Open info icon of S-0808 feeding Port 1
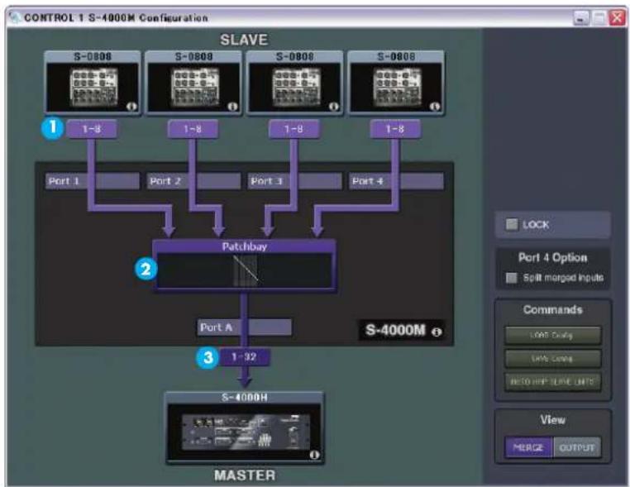The height and width of the screenshot is (487, 630). [x=131, y=107]
